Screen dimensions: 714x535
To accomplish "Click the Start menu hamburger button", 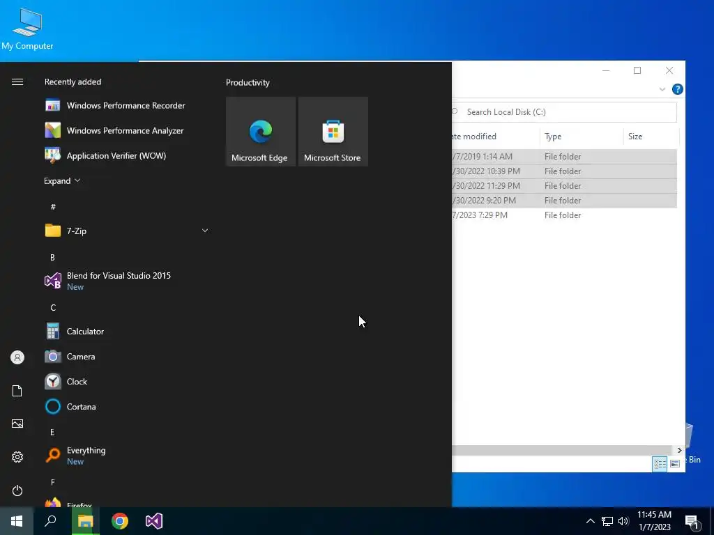I will [17, 82].
